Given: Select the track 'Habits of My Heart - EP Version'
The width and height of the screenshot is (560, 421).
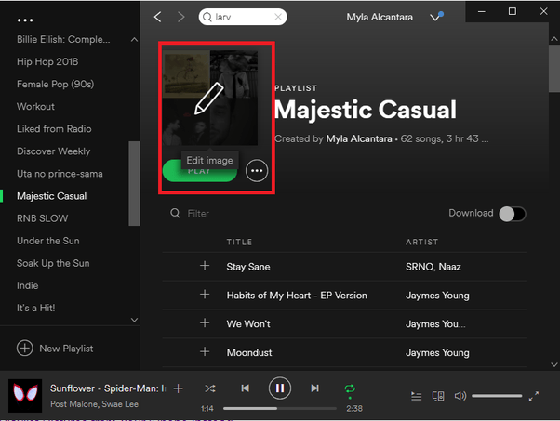Looking at the screenshot, I should tap(297, 296).
